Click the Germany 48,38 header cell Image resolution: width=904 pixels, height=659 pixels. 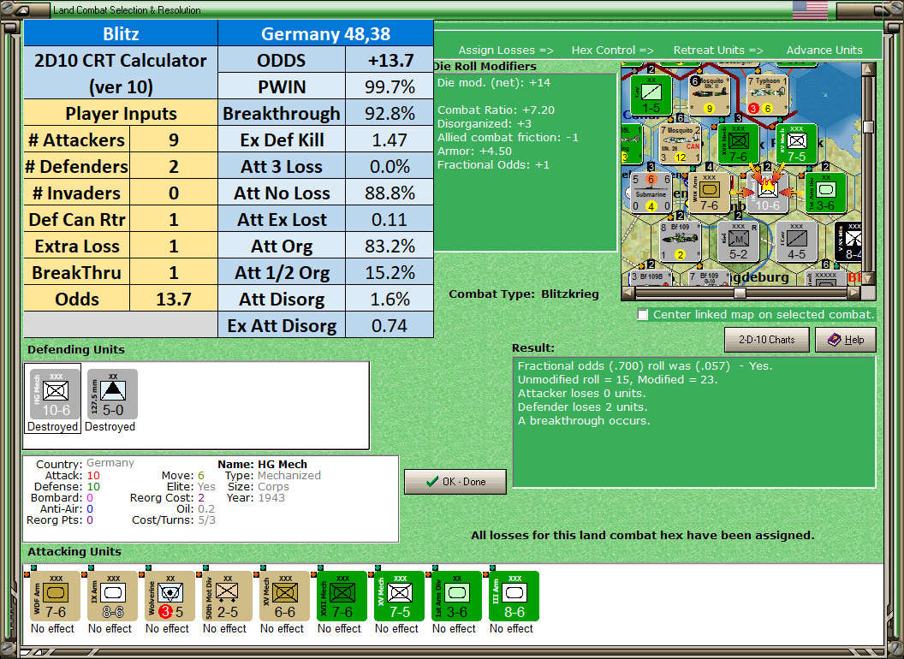point(326,33)
